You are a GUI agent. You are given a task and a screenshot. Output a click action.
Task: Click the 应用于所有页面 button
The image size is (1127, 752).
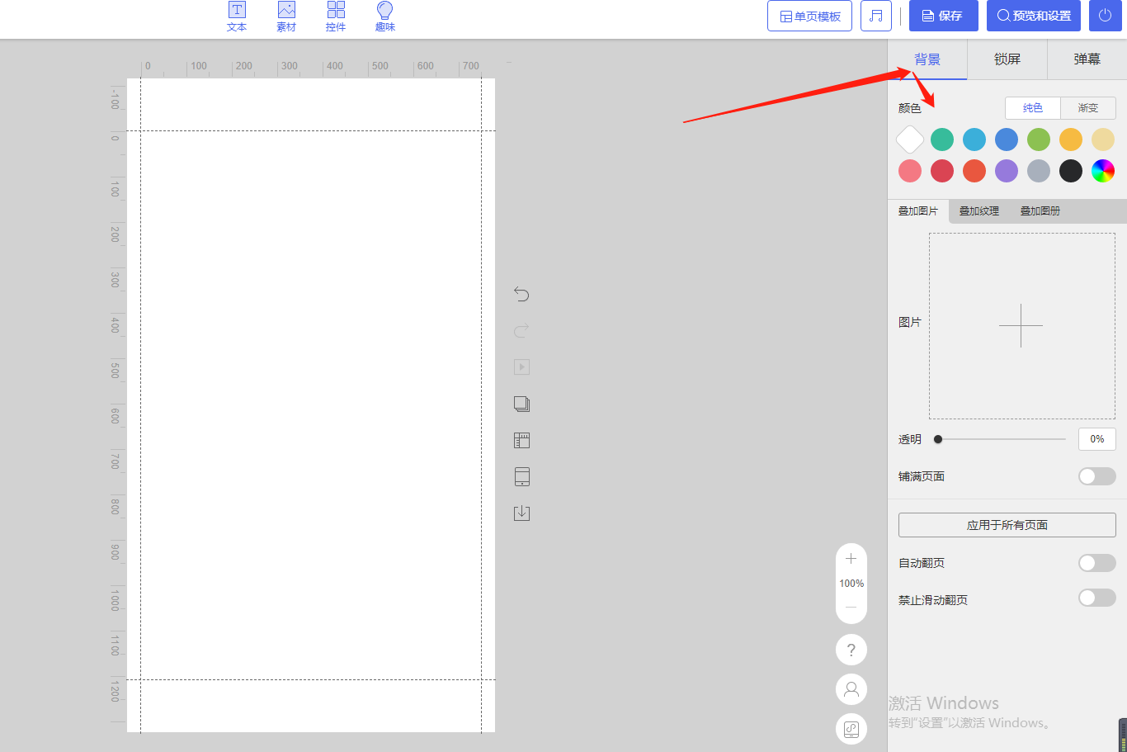1007,525
